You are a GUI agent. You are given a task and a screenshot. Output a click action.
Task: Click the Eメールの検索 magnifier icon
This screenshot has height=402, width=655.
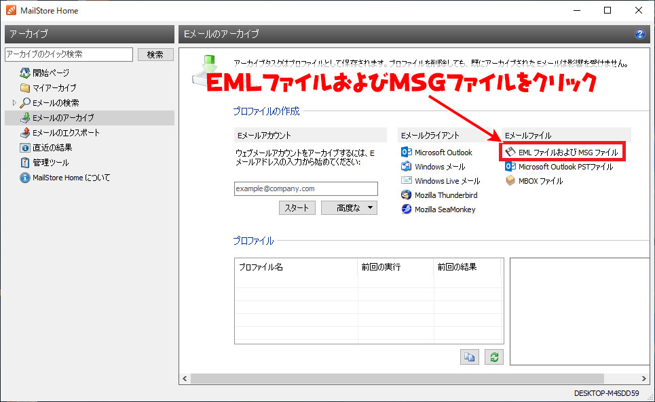[25, 102]
